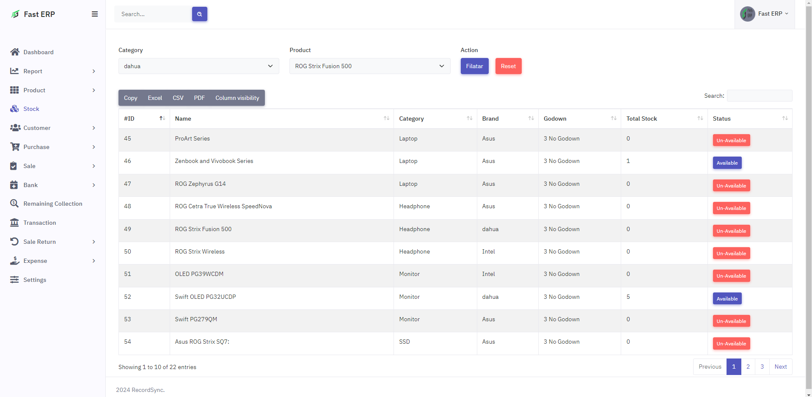Click the Settings sliders icon in sidebar
This screenshot has height=397, width=812.
click(x=15, y=280)
